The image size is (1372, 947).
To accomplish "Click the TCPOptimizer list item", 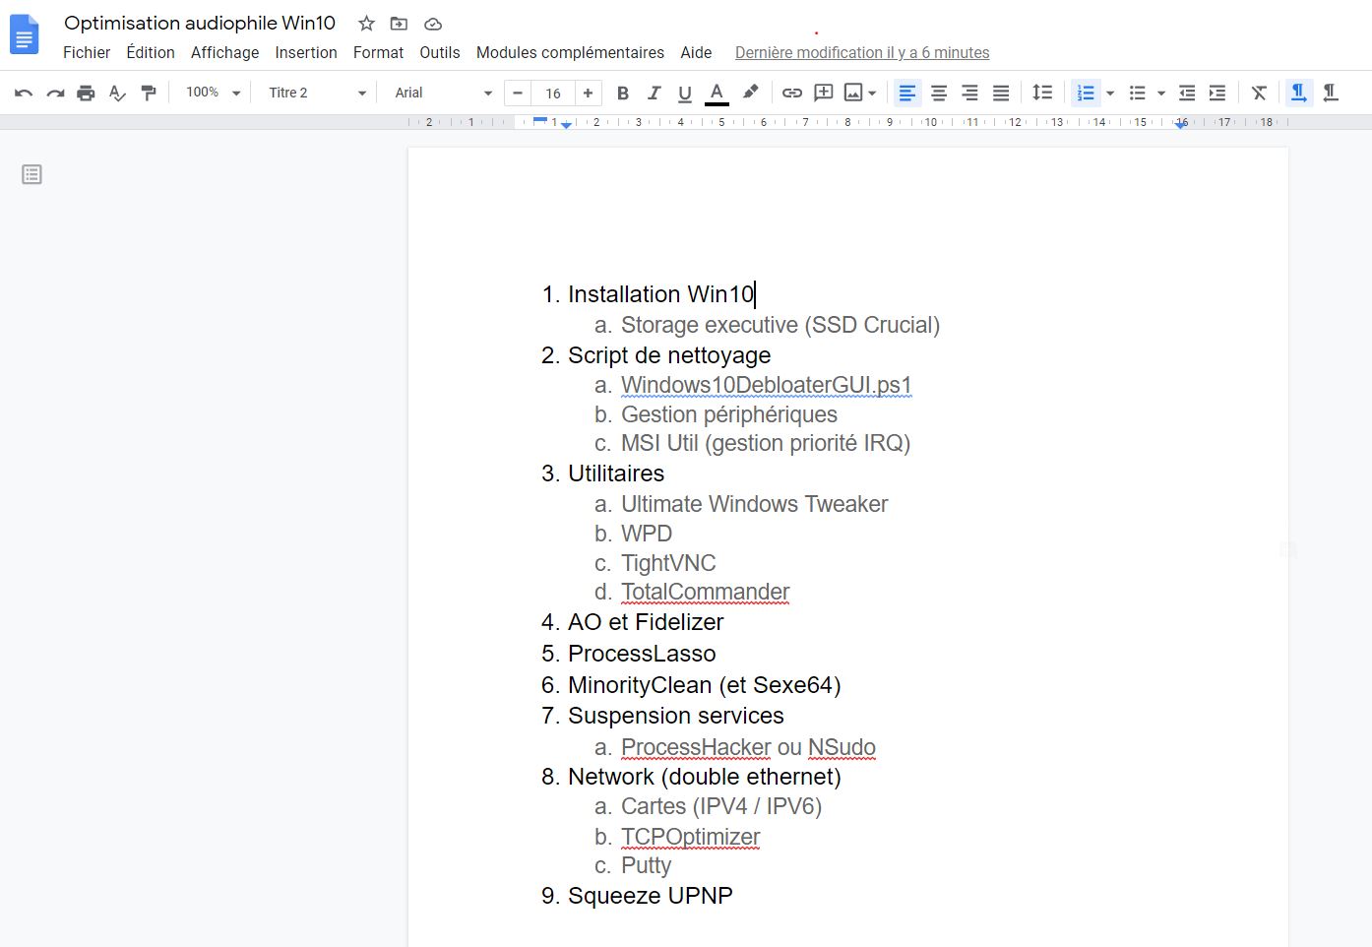I will pyautogui.click(x=690, y=837).
